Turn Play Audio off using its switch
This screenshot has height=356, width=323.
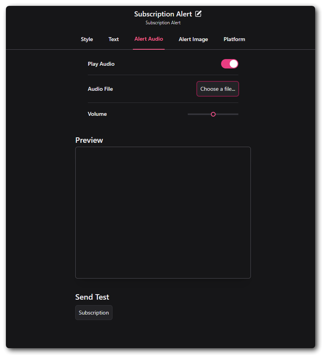tap(230, 63)
